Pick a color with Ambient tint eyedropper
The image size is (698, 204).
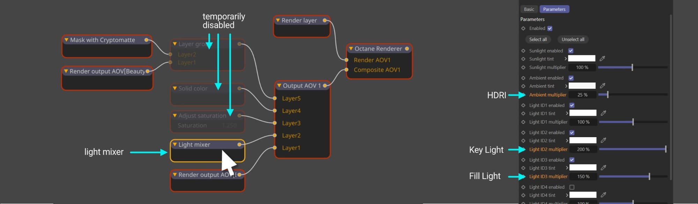pos(603,85)
